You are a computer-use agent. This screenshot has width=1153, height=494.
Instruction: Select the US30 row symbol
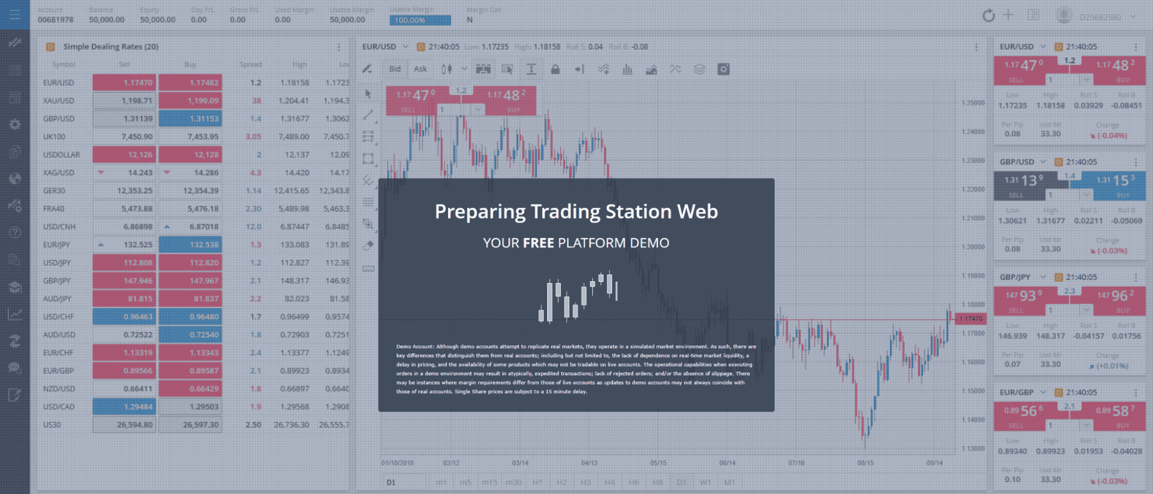coord(52,425)
